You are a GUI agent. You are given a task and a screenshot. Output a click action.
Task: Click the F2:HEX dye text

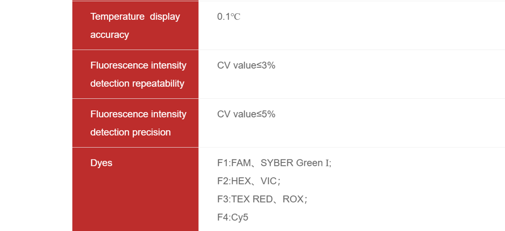(234, 181)
